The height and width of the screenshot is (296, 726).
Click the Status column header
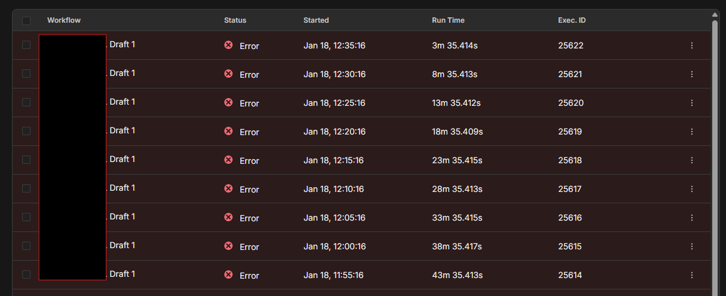(235, 20)
